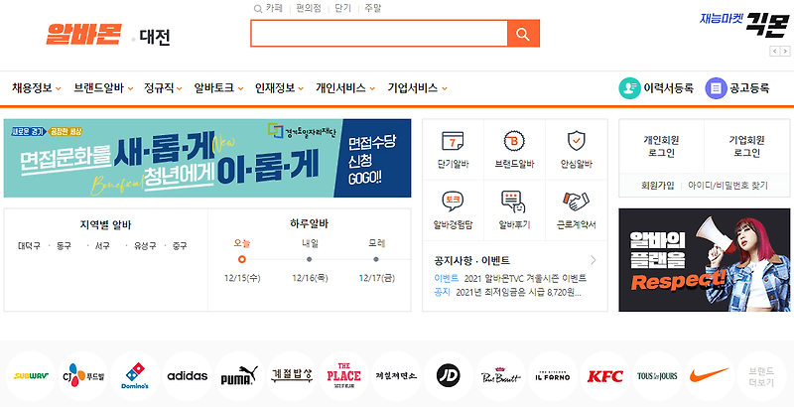Open the 근로계약서 handshake icon

click(577, 202)
